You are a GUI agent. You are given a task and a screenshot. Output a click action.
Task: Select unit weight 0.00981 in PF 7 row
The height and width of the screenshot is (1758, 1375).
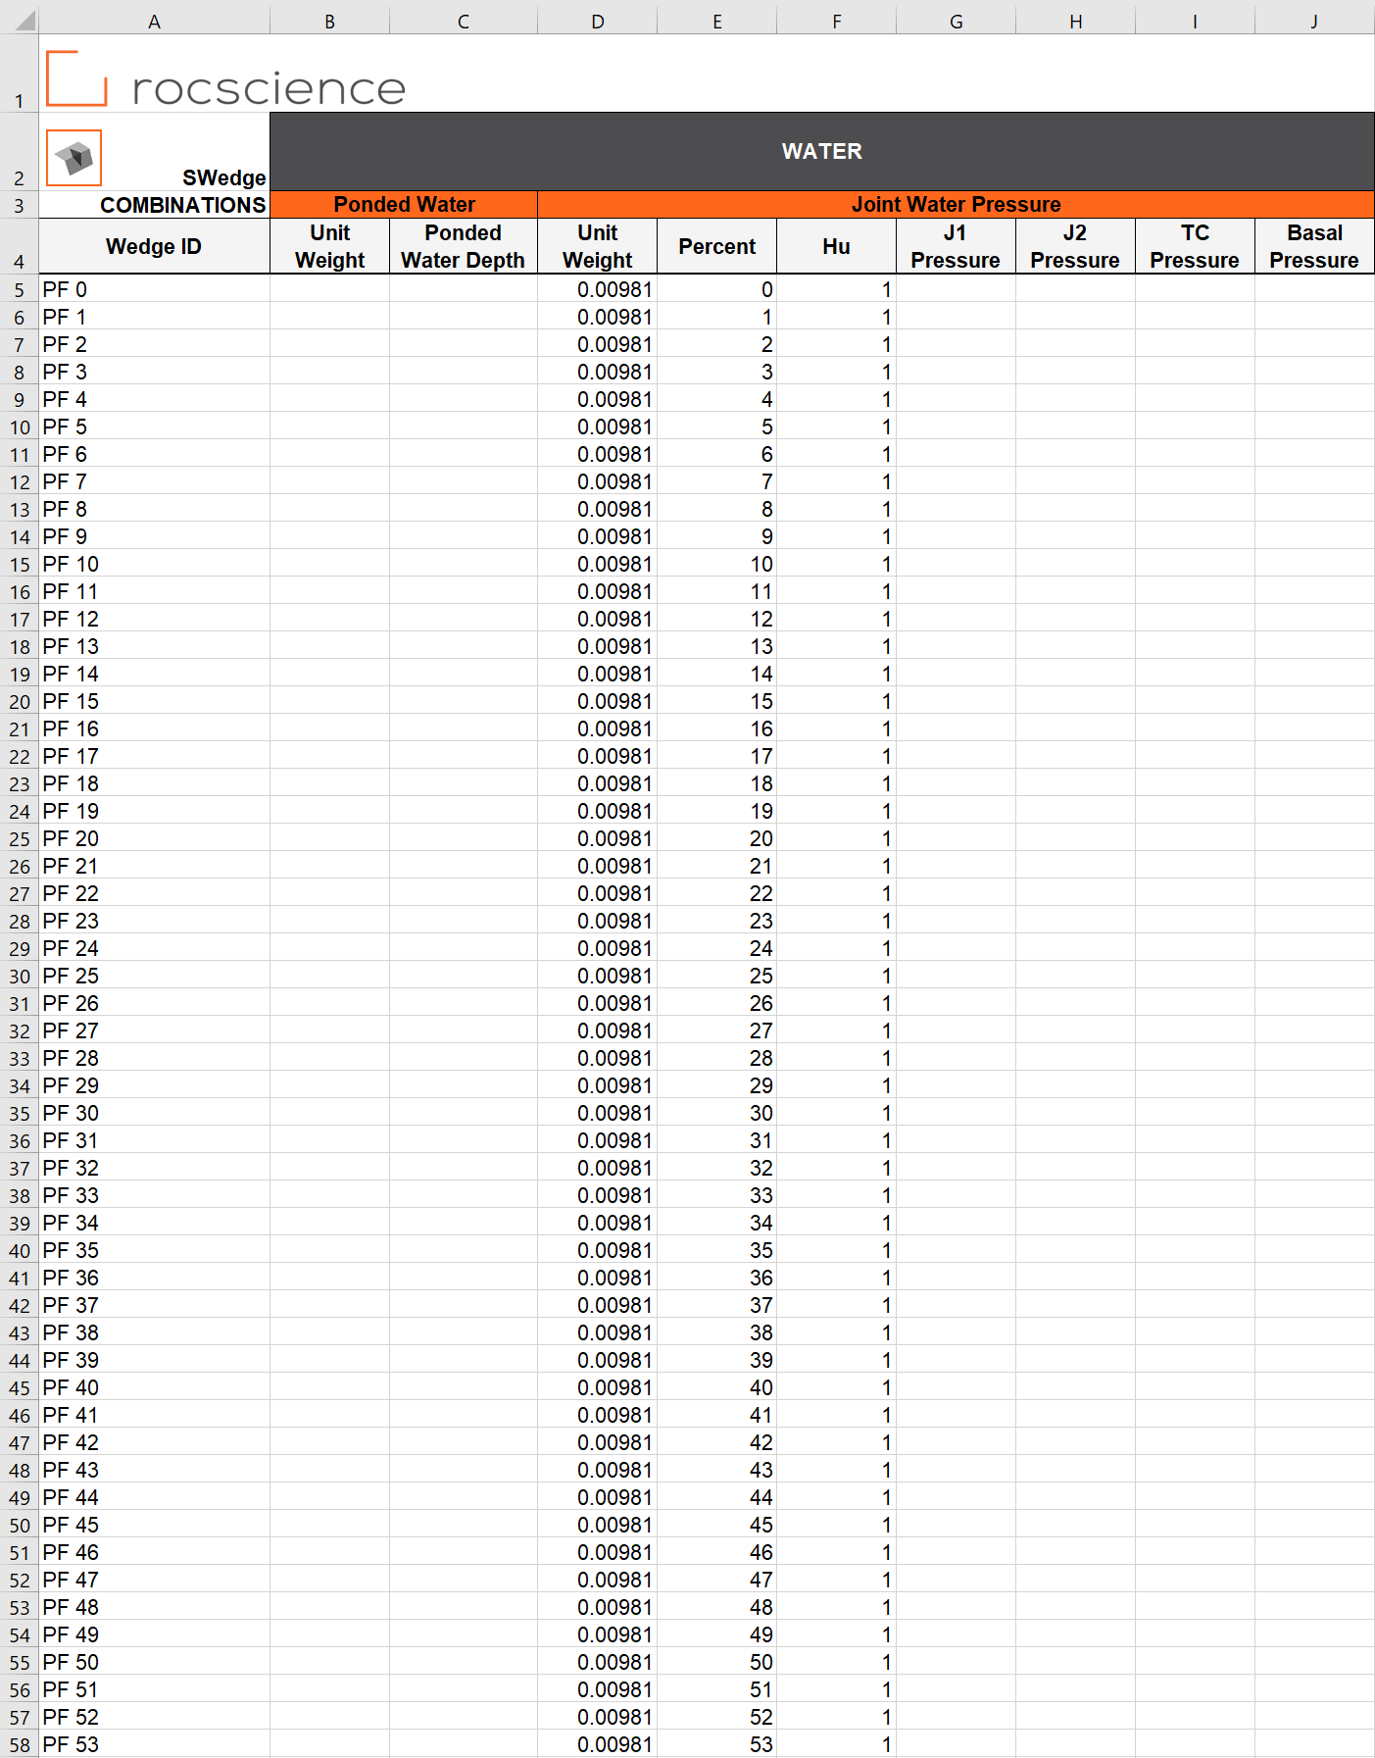click(x=597, y=481)
